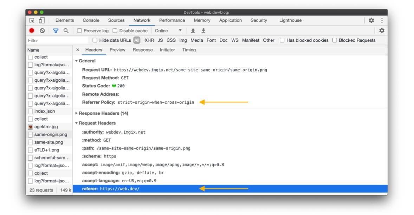
Task: Select the Timing tab
Action: coord(189,49)
